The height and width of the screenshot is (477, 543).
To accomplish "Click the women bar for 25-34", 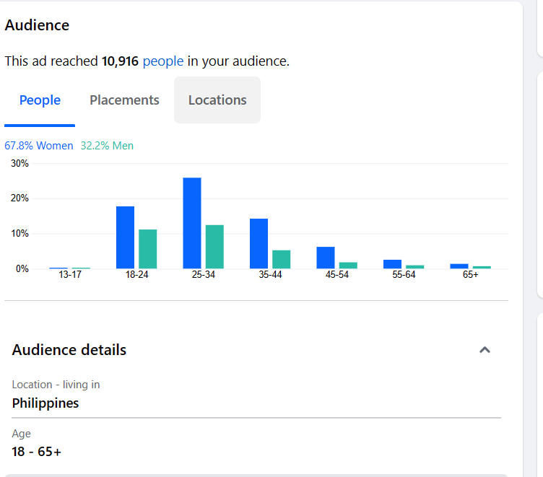I will (x=192, y=223).
